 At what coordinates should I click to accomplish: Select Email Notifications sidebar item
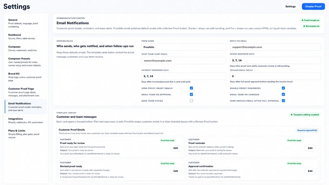[25, 106]
